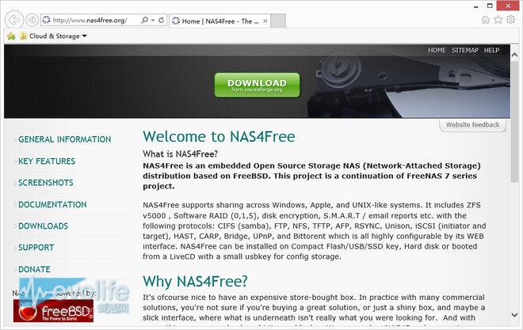523x330 pixels.
Task: Open the address bar dropdown arrow
Action: click(152, 21)
